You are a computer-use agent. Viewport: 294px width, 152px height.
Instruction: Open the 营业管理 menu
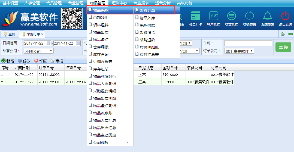point(76,3)
